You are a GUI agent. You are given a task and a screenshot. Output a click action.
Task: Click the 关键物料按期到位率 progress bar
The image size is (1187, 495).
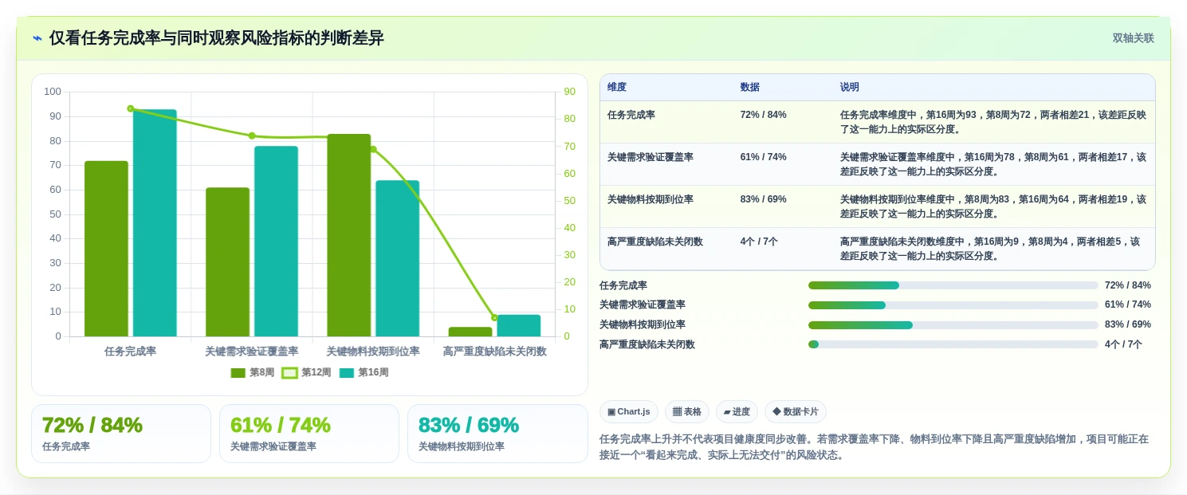coord(953,325)
